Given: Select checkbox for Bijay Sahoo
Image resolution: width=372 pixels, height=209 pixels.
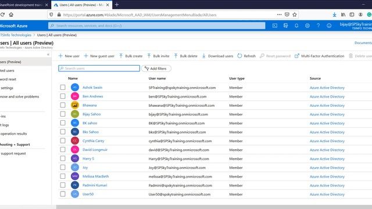Looking at the screenshot, I should pos(63,114).
